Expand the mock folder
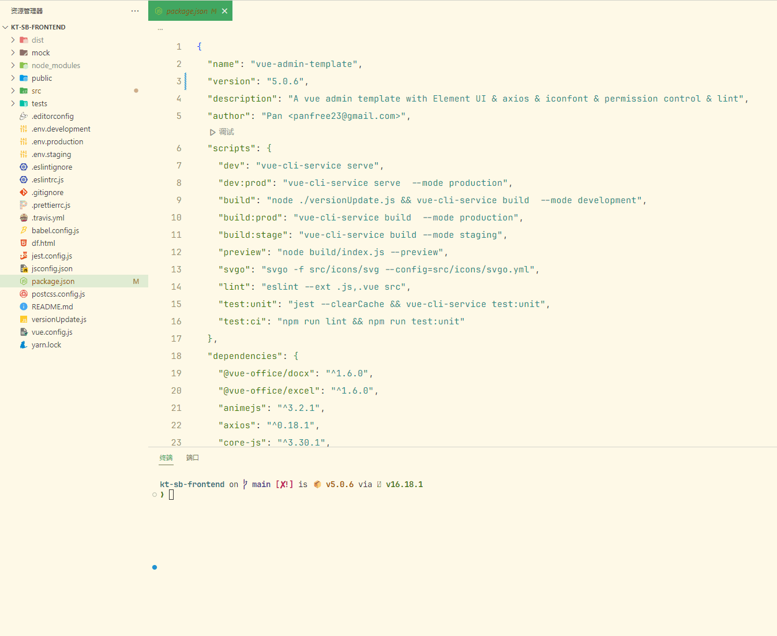777x636 pixels. coord(13,53)
